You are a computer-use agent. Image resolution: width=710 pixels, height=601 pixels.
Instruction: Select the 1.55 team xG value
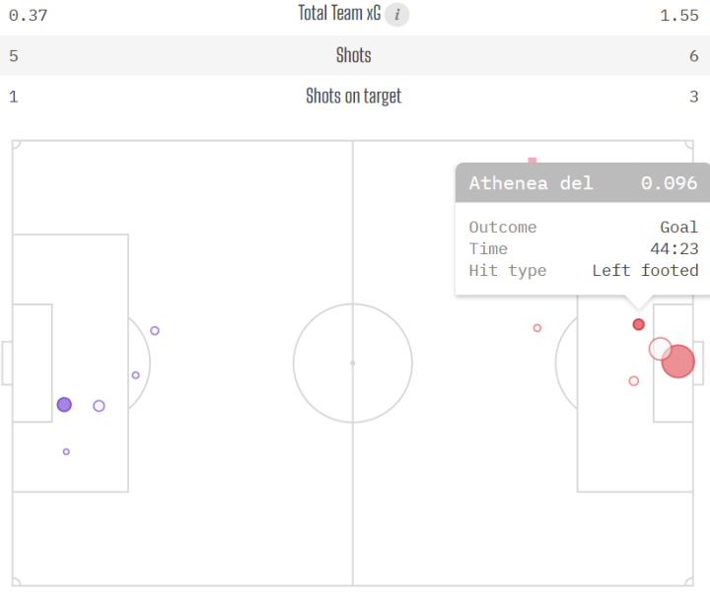[679, 15]
